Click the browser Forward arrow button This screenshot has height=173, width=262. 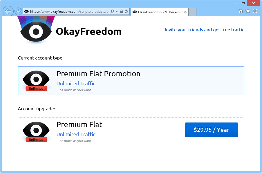(18, 12)
